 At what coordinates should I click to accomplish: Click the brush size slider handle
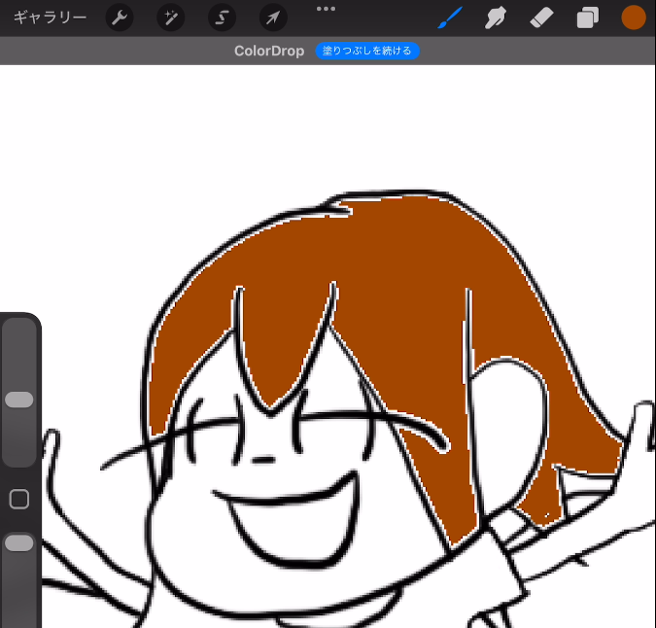coord(19,400)
